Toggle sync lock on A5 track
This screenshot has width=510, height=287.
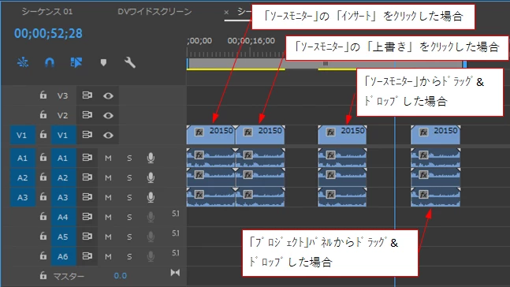point(87,237)
